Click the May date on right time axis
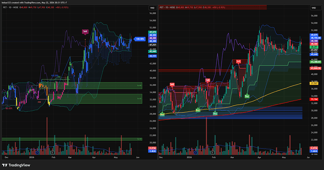 [284, 157]
